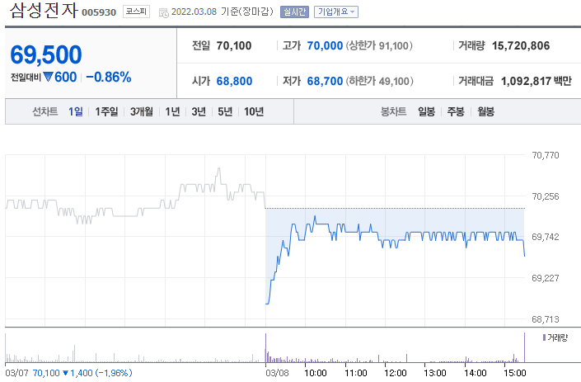This screenshot has width=581, height=382.
Task: Click the current price 69,500
Action: coord(46,54)
